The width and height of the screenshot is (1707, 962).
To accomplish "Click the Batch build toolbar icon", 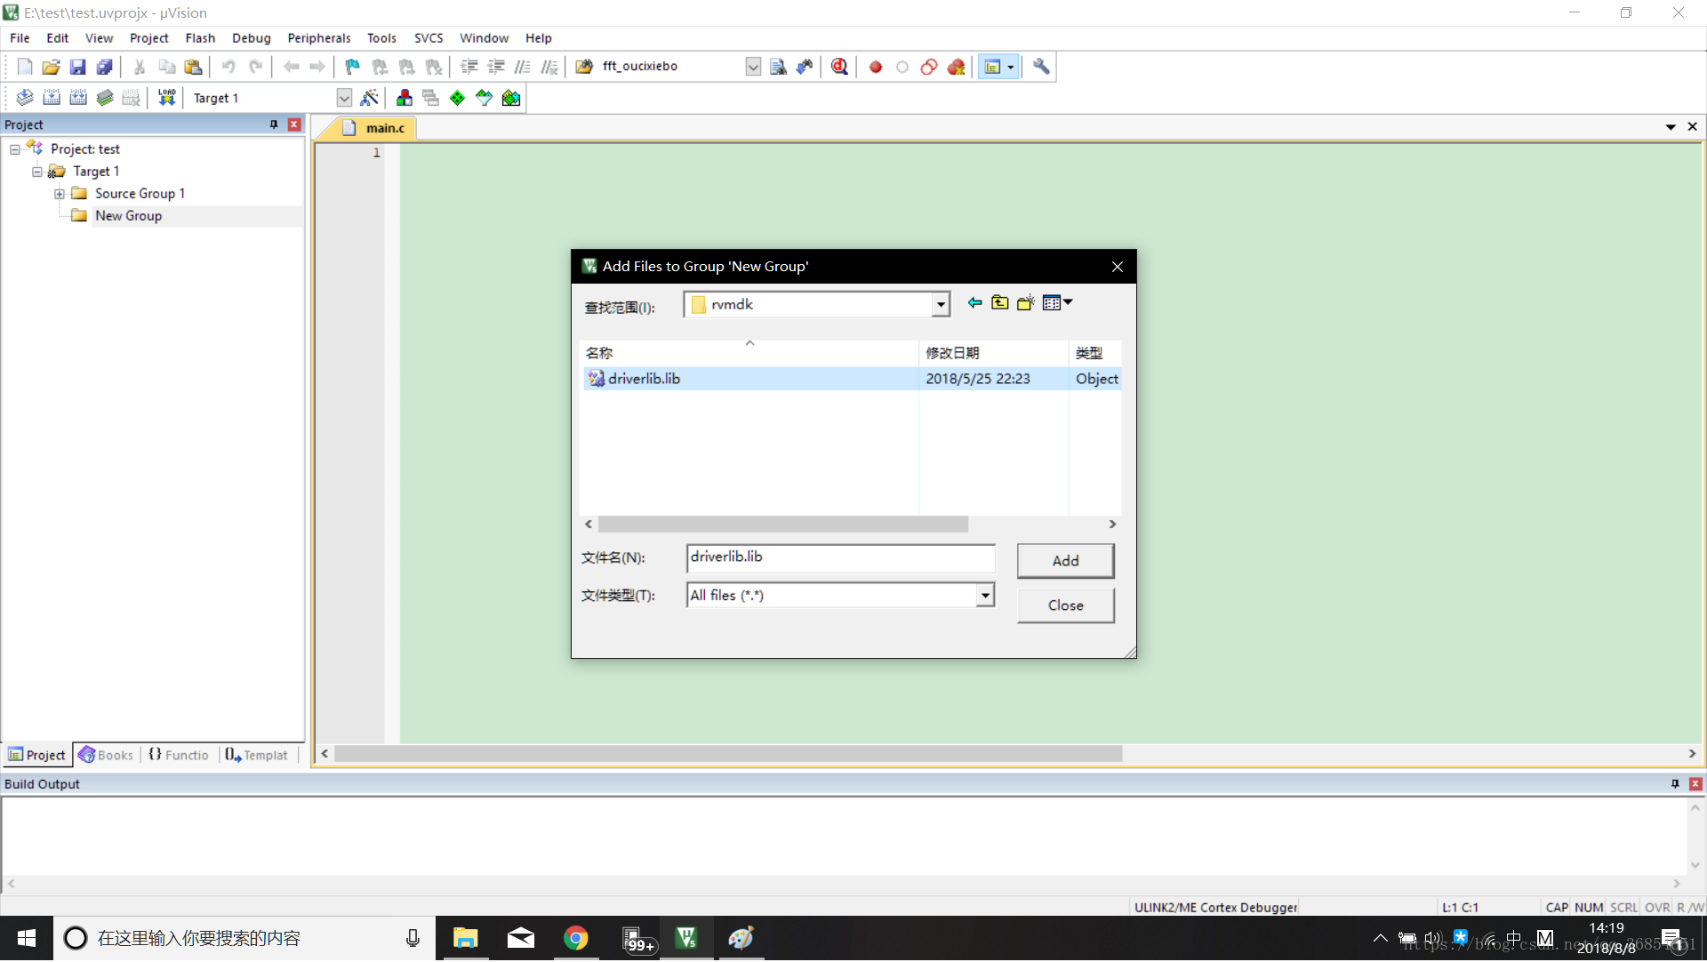I will click(105, 98).
